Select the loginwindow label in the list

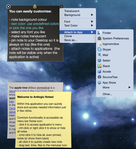111,44
